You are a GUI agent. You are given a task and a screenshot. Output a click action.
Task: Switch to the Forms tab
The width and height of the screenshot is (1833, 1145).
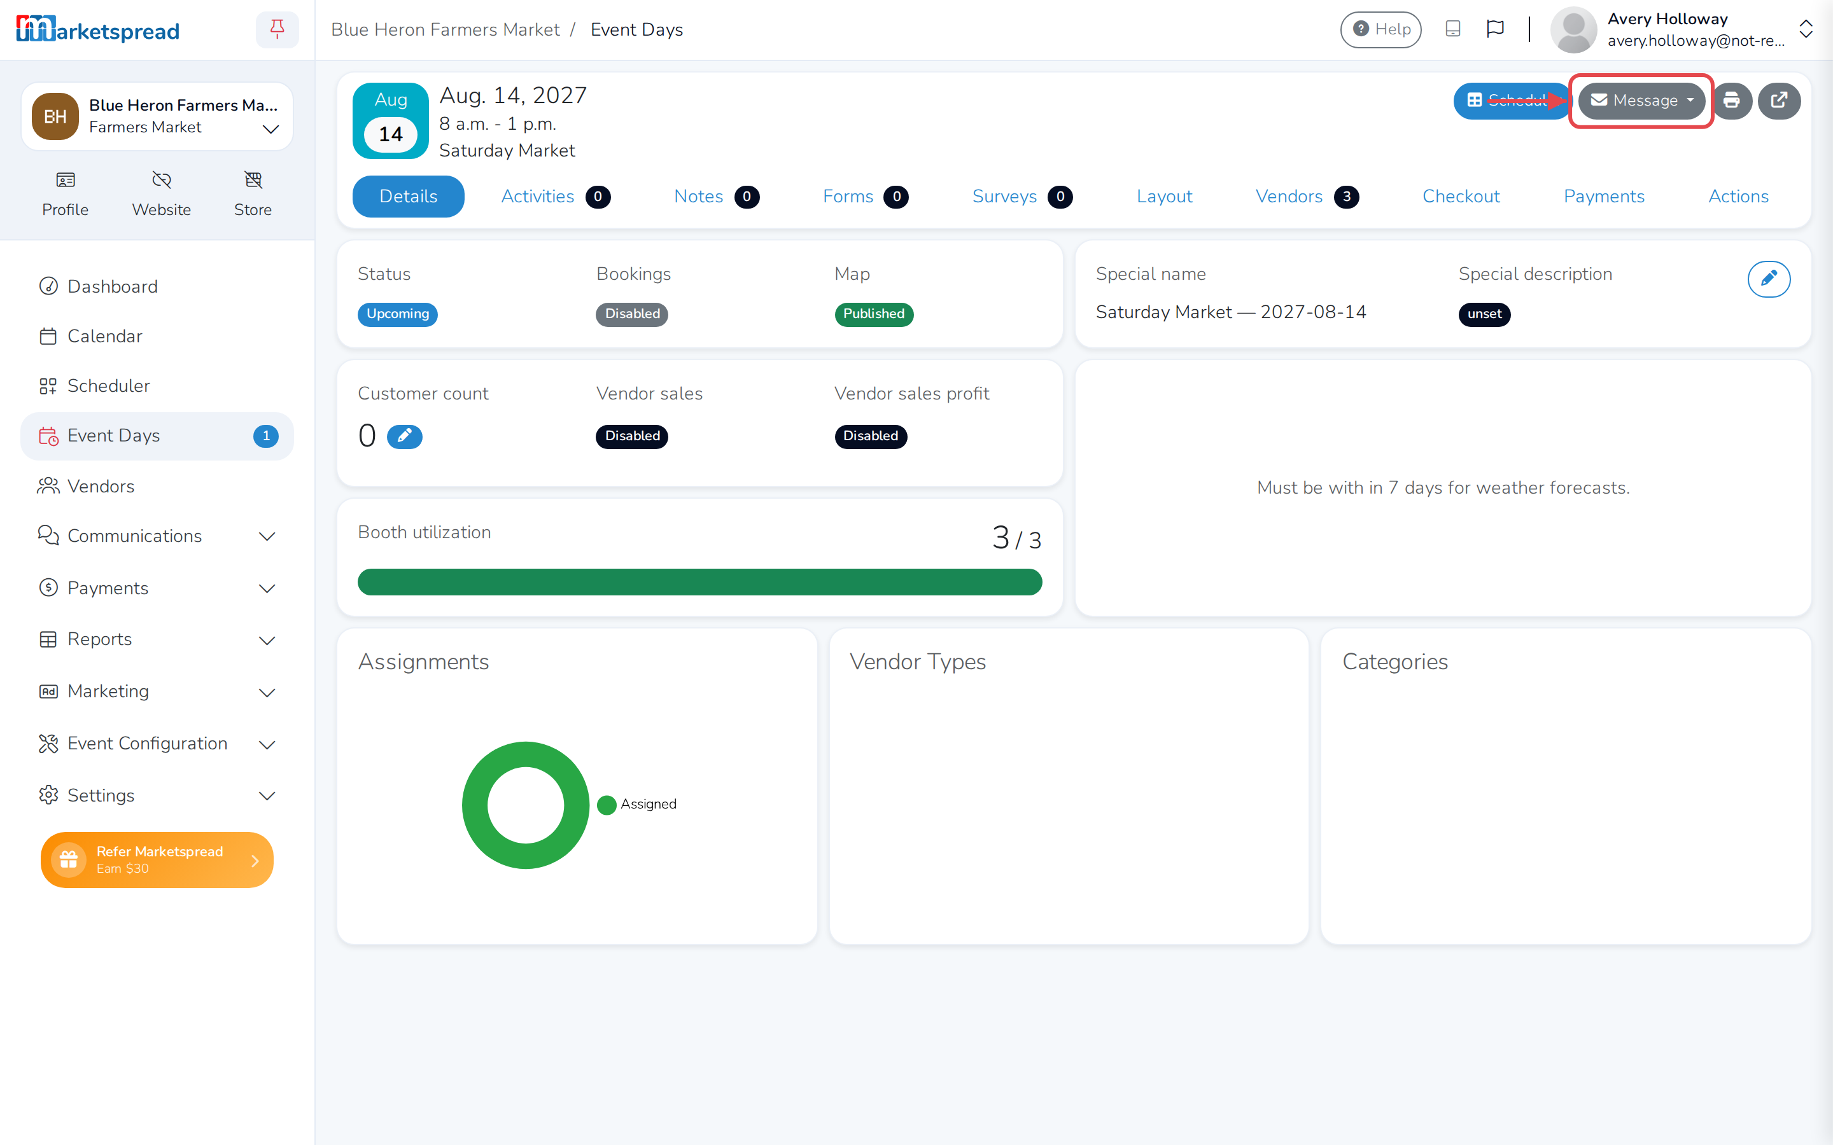865,196
